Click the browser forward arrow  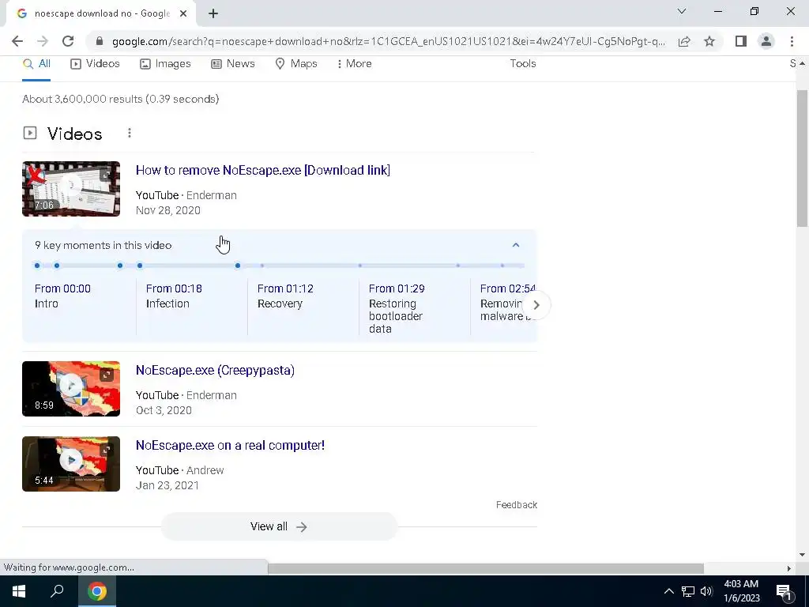click(x=43, y=41)
